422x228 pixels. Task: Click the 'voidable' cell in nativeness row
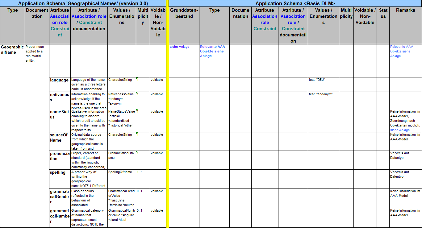pos(158,100)
